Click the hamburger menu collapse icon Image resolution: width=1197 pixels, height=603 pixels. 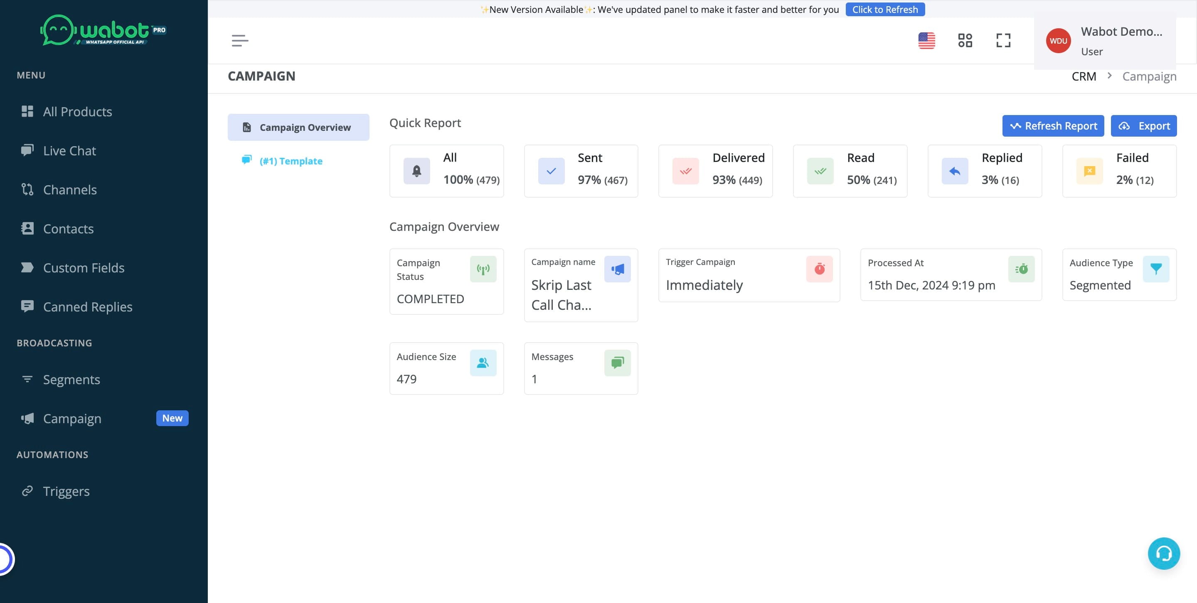coord(240,40)
